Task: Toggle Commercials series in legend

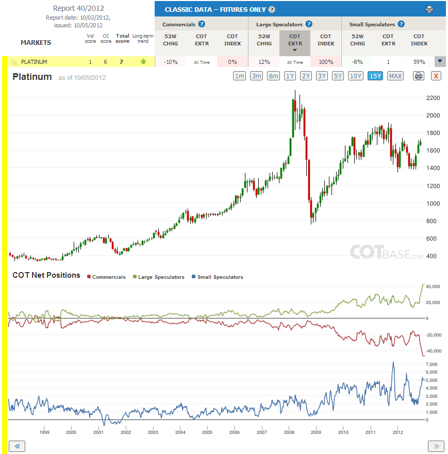Action: 106,277
